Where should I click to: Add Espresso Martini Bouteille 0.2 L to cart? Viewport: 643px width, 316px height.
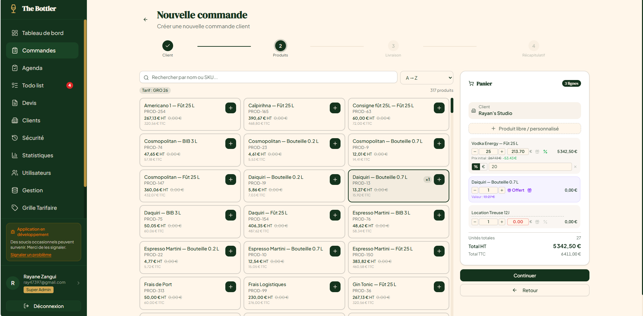click(x=231, y=251)
